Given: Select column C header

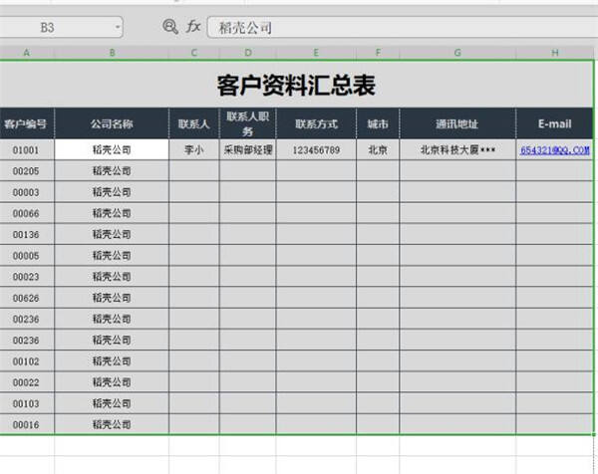Looking at the screenshot, I should (x=194, y=53).
